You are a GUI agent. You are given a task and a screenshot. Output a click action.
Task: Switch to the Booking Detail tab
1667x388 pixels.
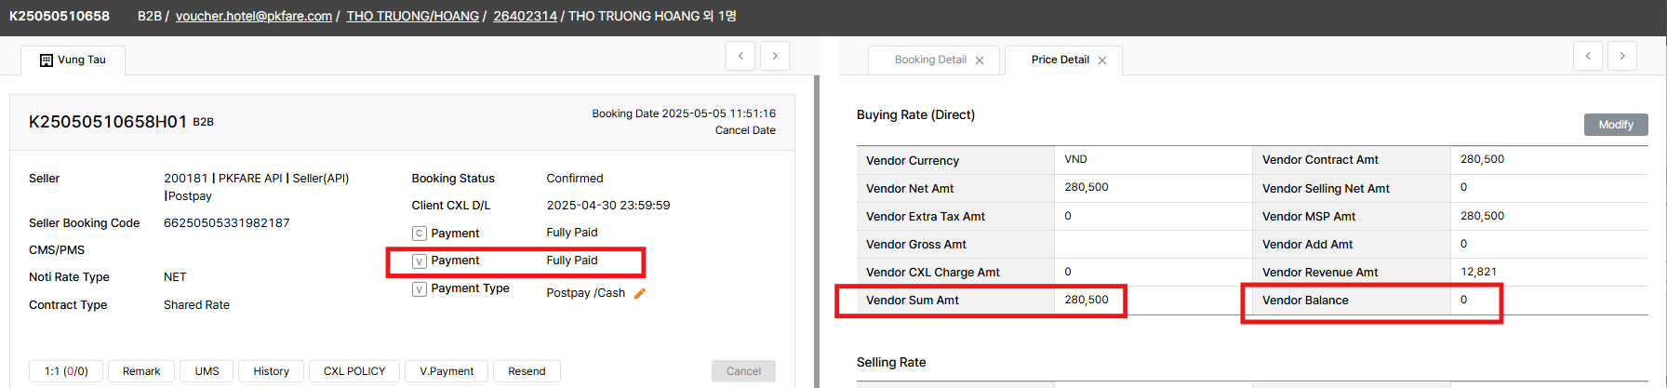[x=930, y=60]
